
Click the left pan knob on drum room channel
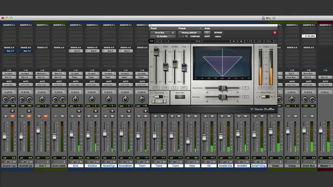55,99
